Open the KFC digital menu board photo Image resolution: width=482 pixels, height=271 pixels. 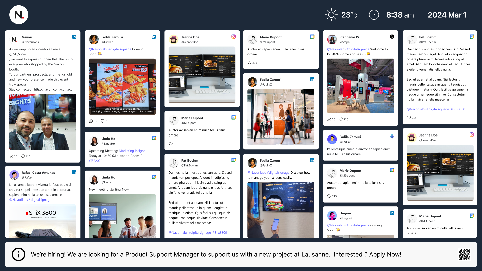point(122,87)
